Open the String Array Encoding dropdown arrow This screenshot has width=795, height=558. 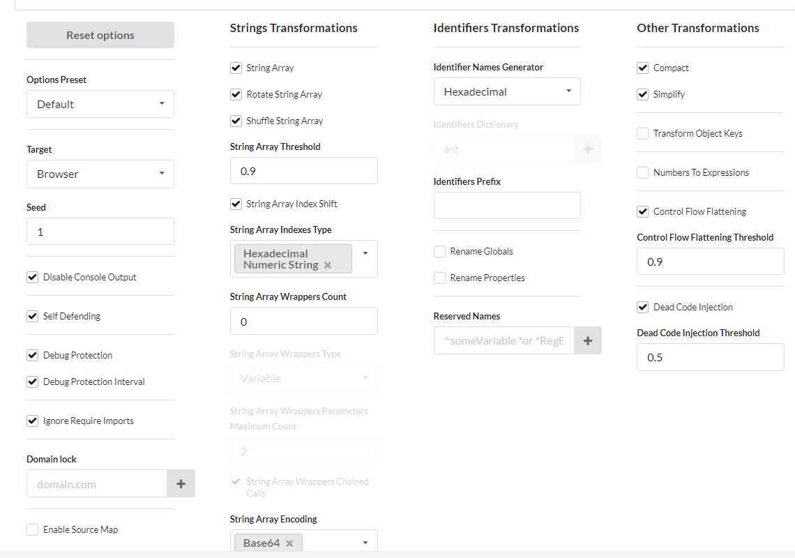365,543
